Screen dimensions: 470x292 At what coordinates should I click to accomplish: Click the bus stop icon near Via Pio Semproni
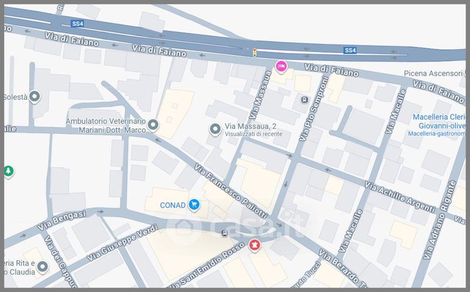pos(304,99)
